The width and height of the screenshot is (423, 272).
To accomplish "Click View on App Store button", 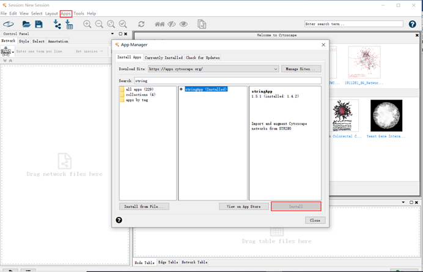I will [x=244, y=207].
